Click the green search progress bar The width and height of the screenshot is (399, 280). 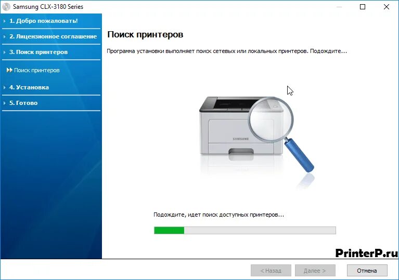pos(245,230)
